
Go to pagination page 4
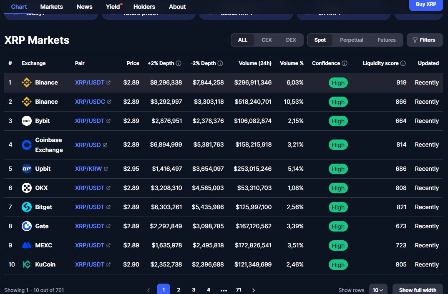point(209,290)
